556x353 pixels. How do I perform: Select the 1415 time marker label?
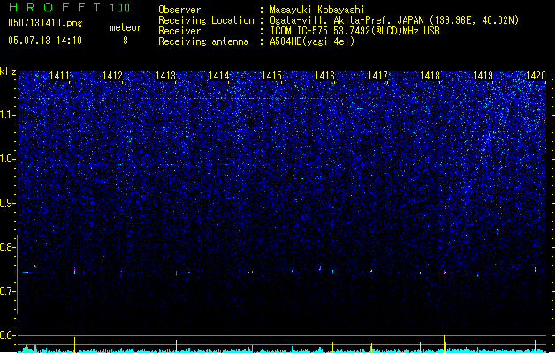[271, 76]
